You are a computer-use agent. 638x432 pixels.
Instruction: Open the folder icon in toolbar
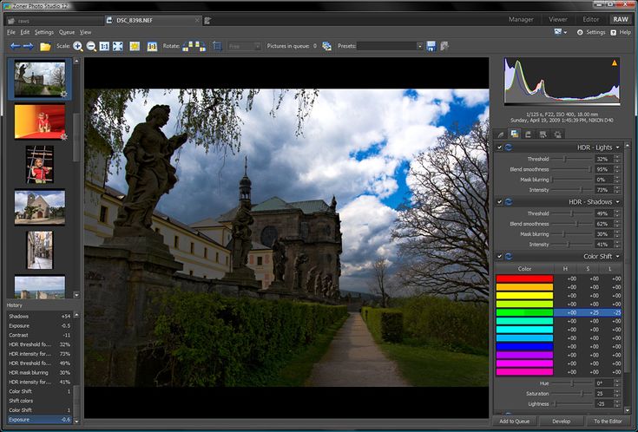pyautogui.click(x=45, y=46)
